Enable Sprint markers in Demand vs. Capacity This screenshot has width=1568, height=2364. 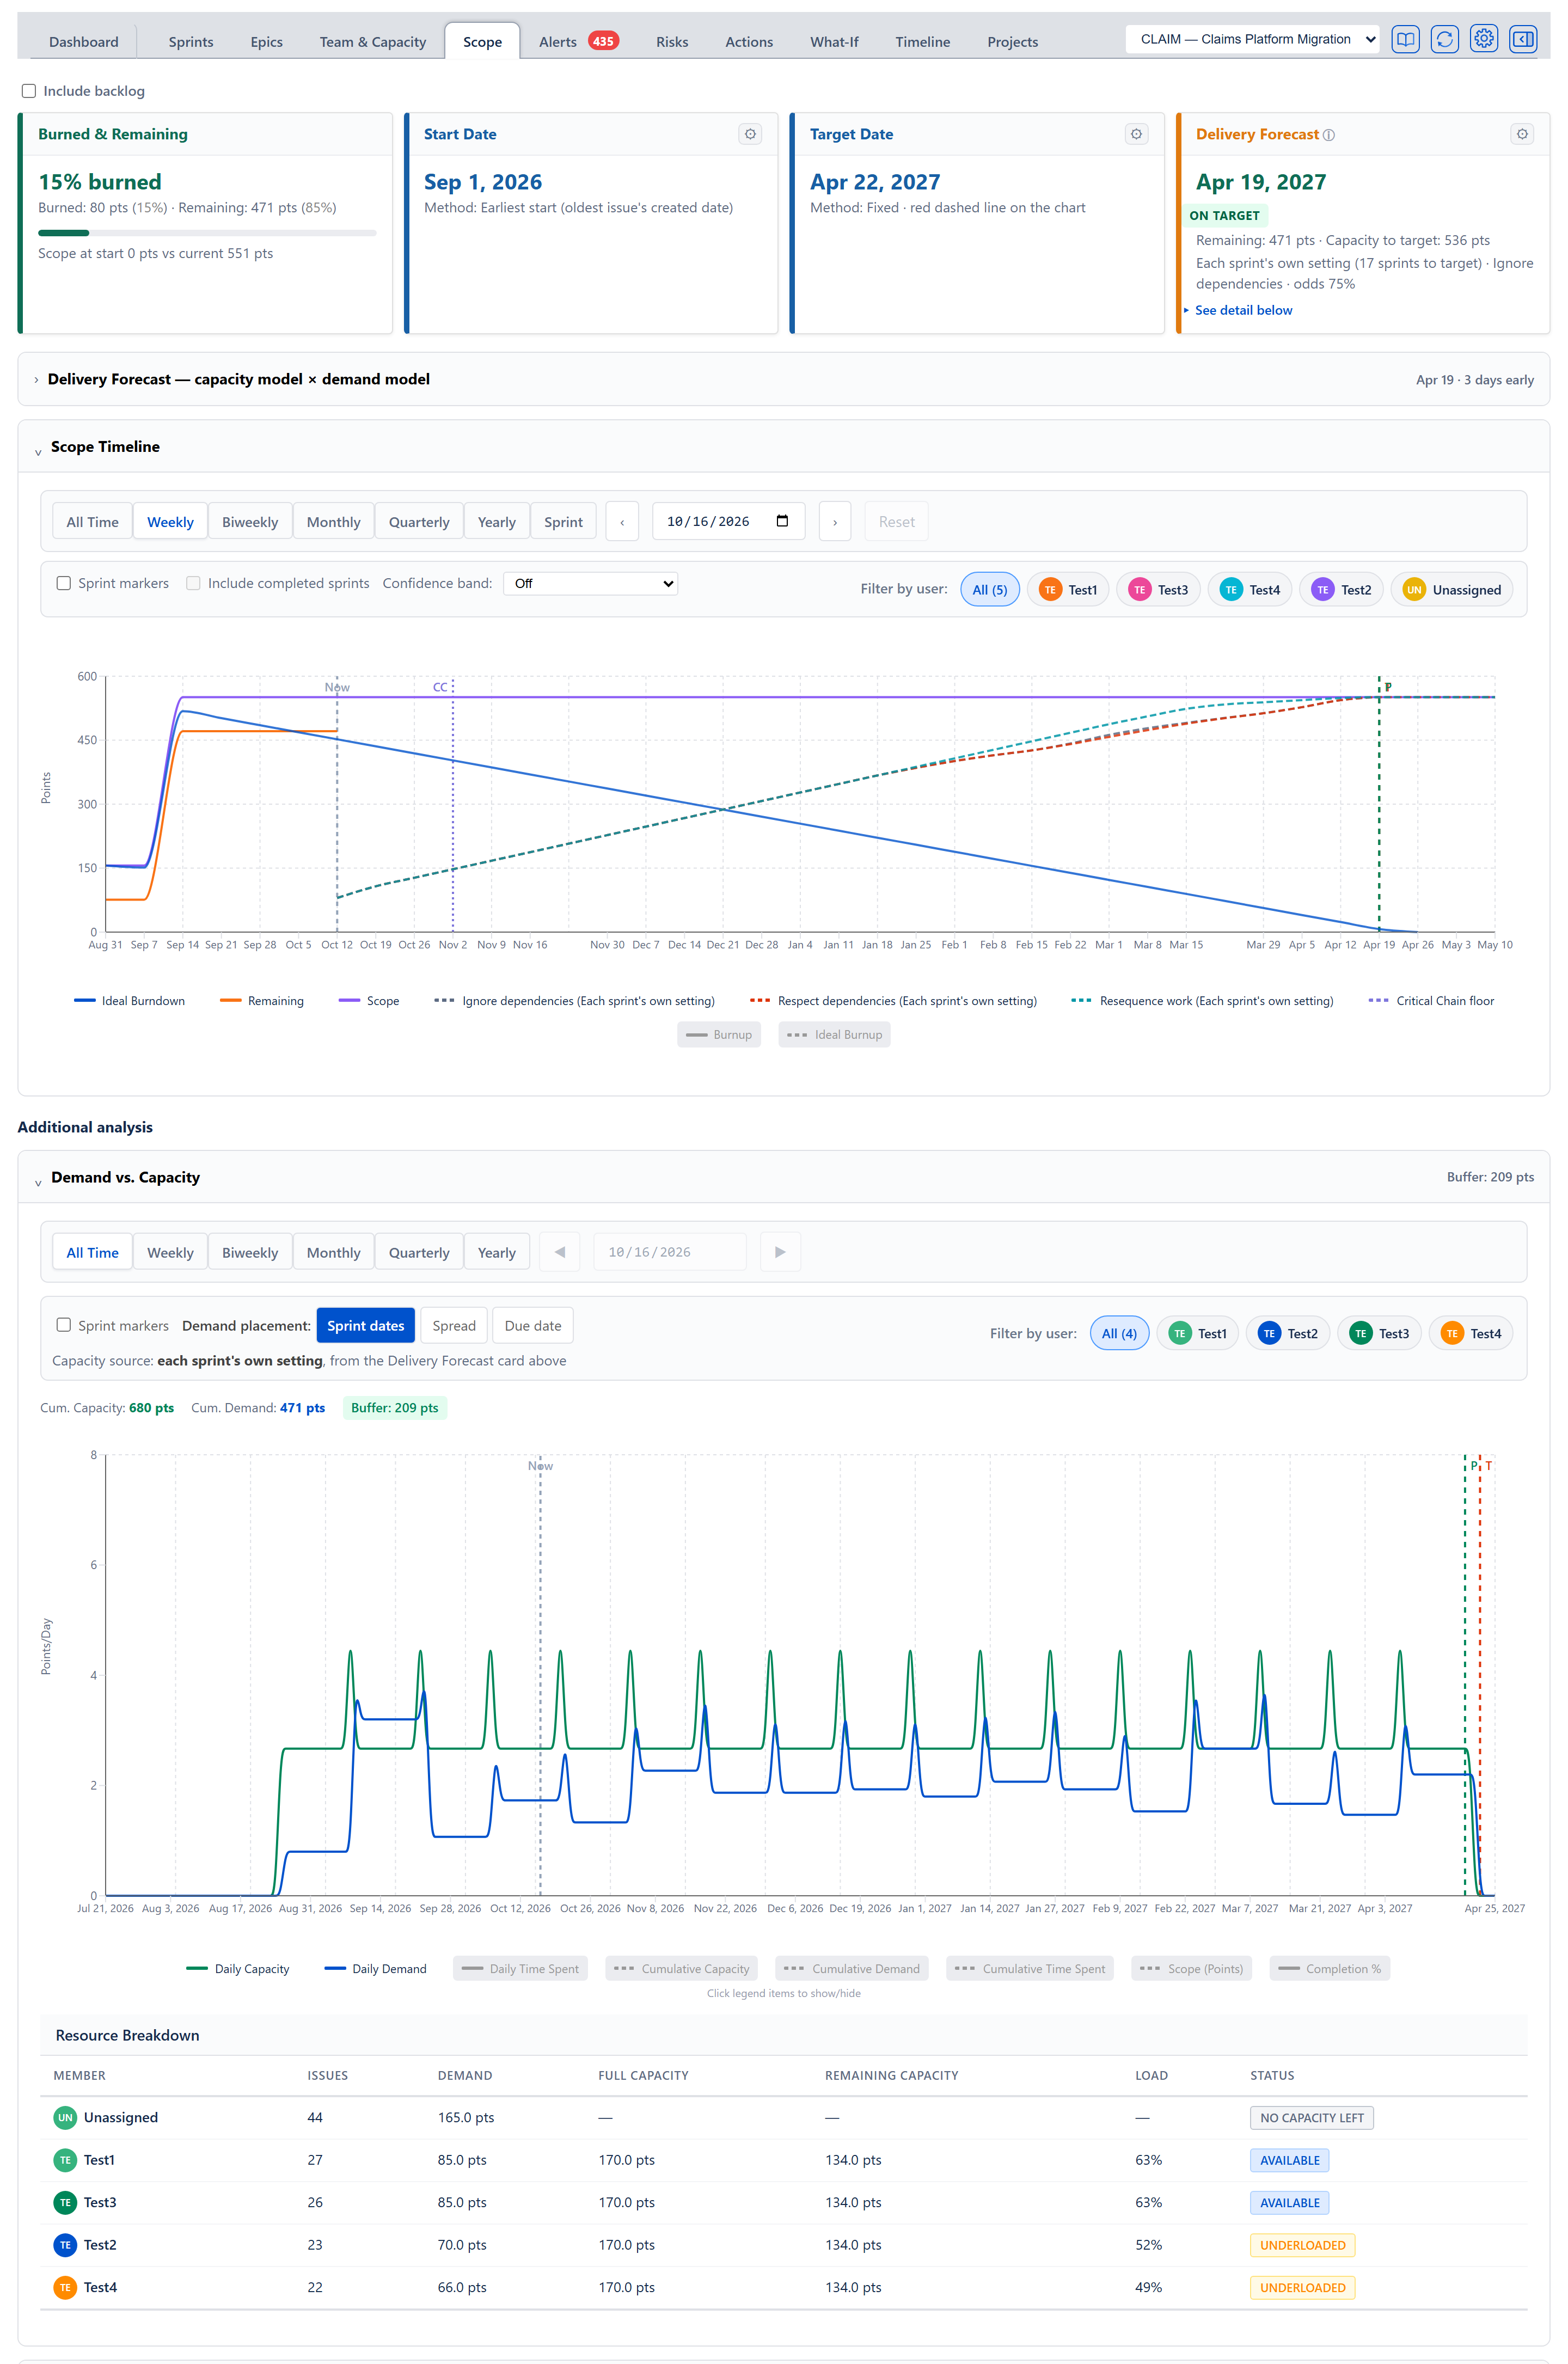pos(64,1325)
